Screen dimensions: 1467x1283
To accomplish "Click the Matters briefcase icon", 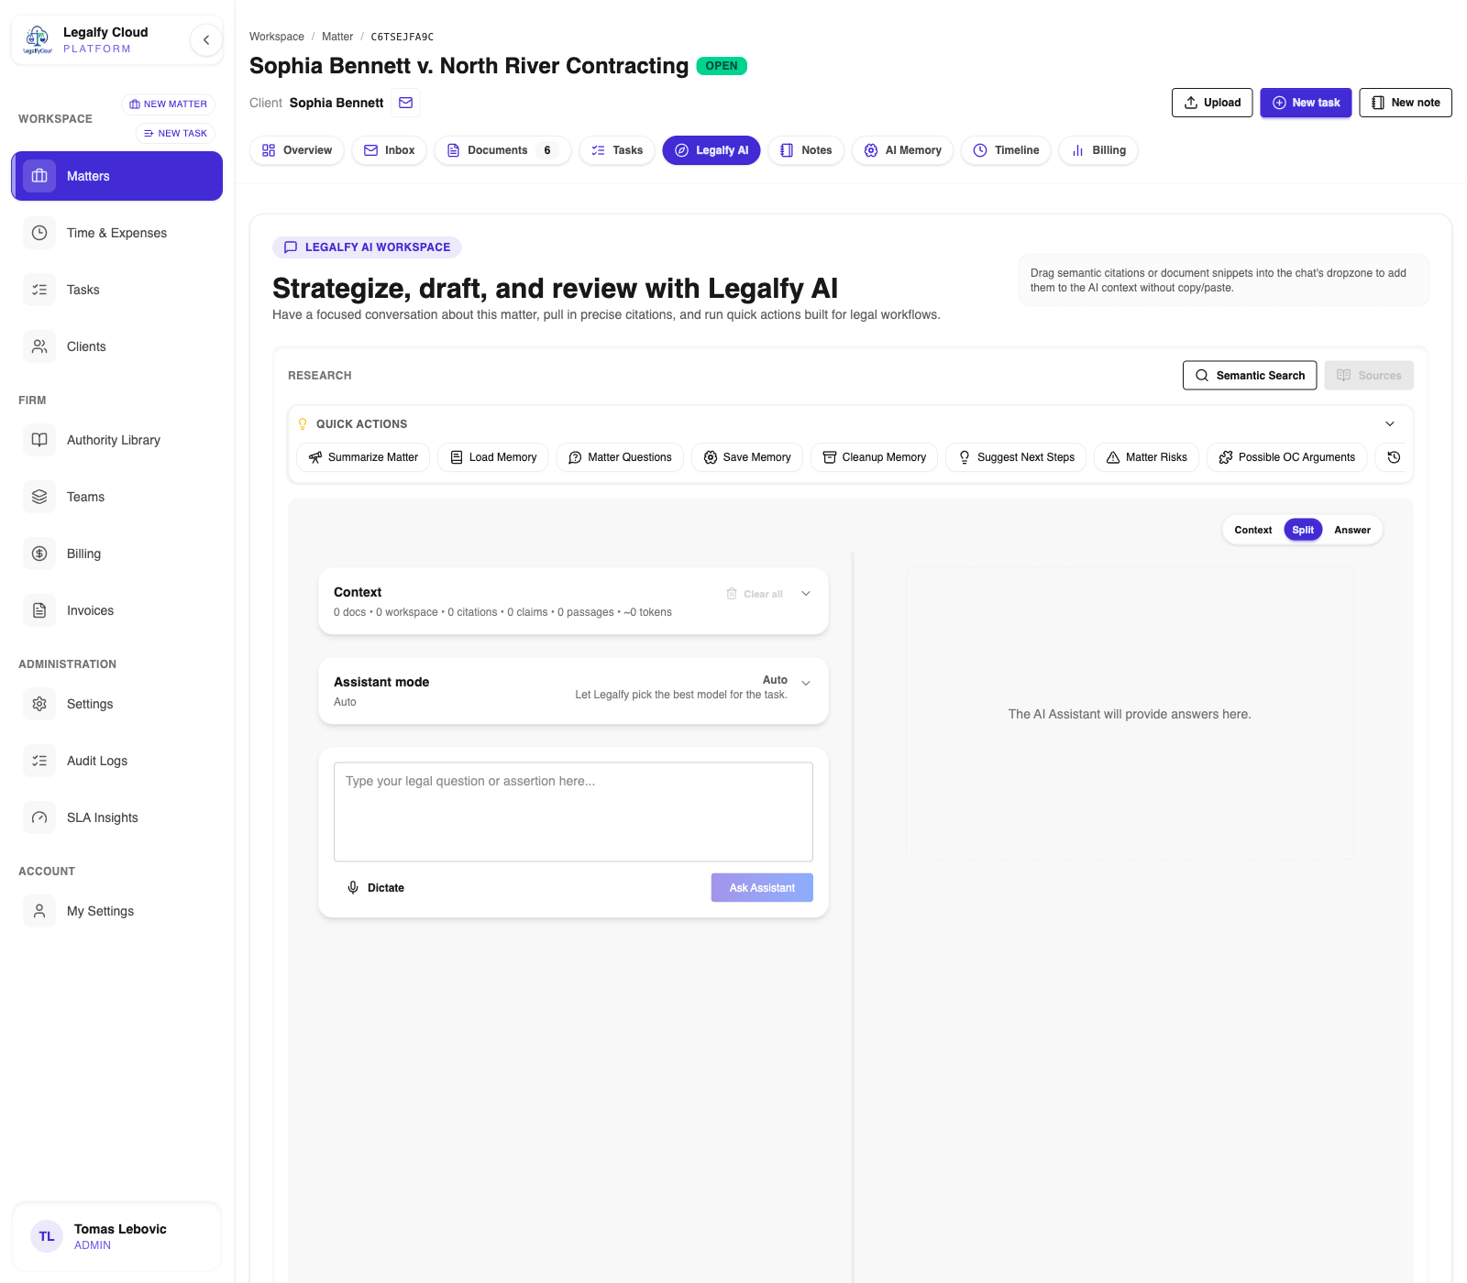I will pyautogui.click(x=39, y=176).
